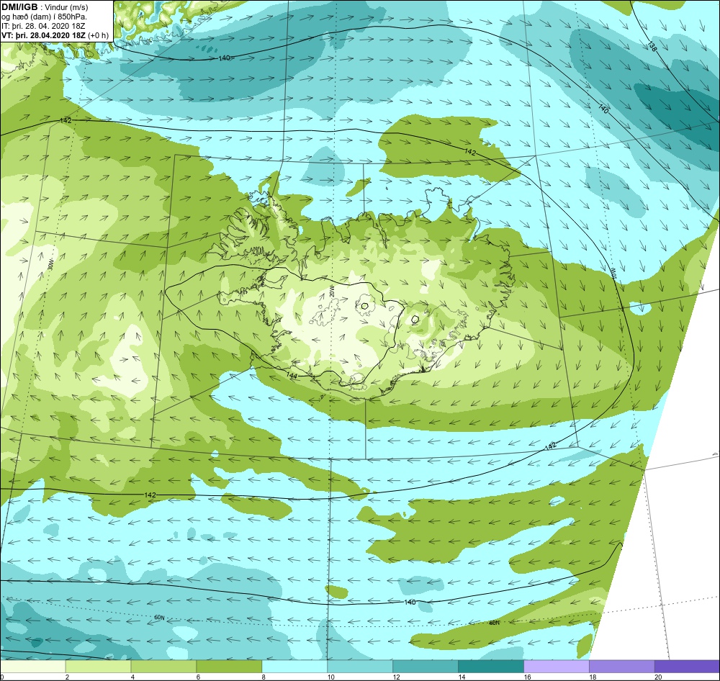720x681 pixels.
Task: Click the legend tick label "20"
Action: click(658, 677)
